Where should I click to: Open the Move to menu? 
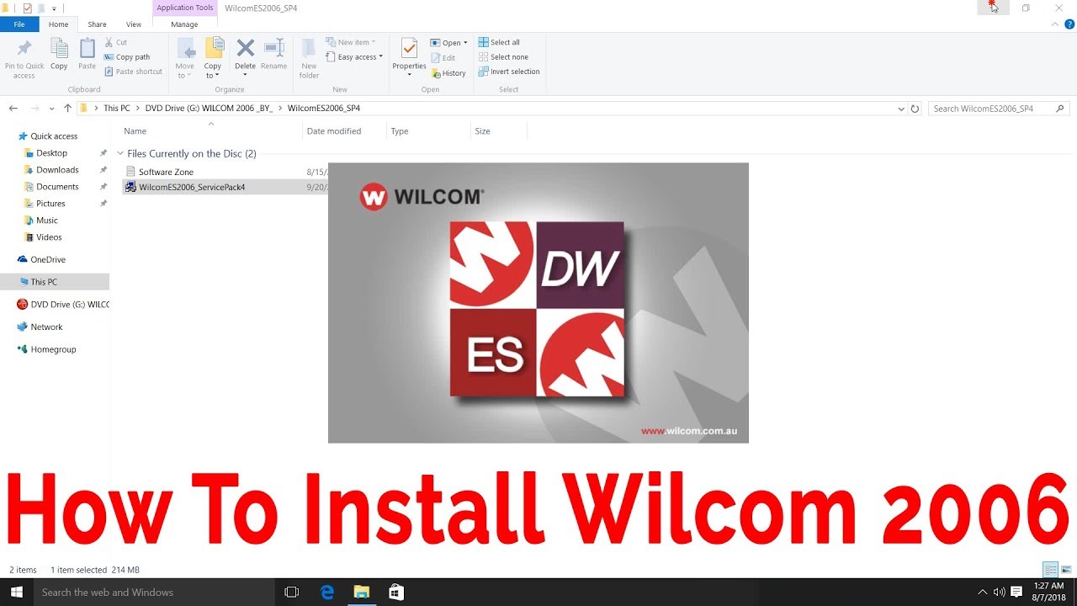pyautogui.click(x=184, y=59)
